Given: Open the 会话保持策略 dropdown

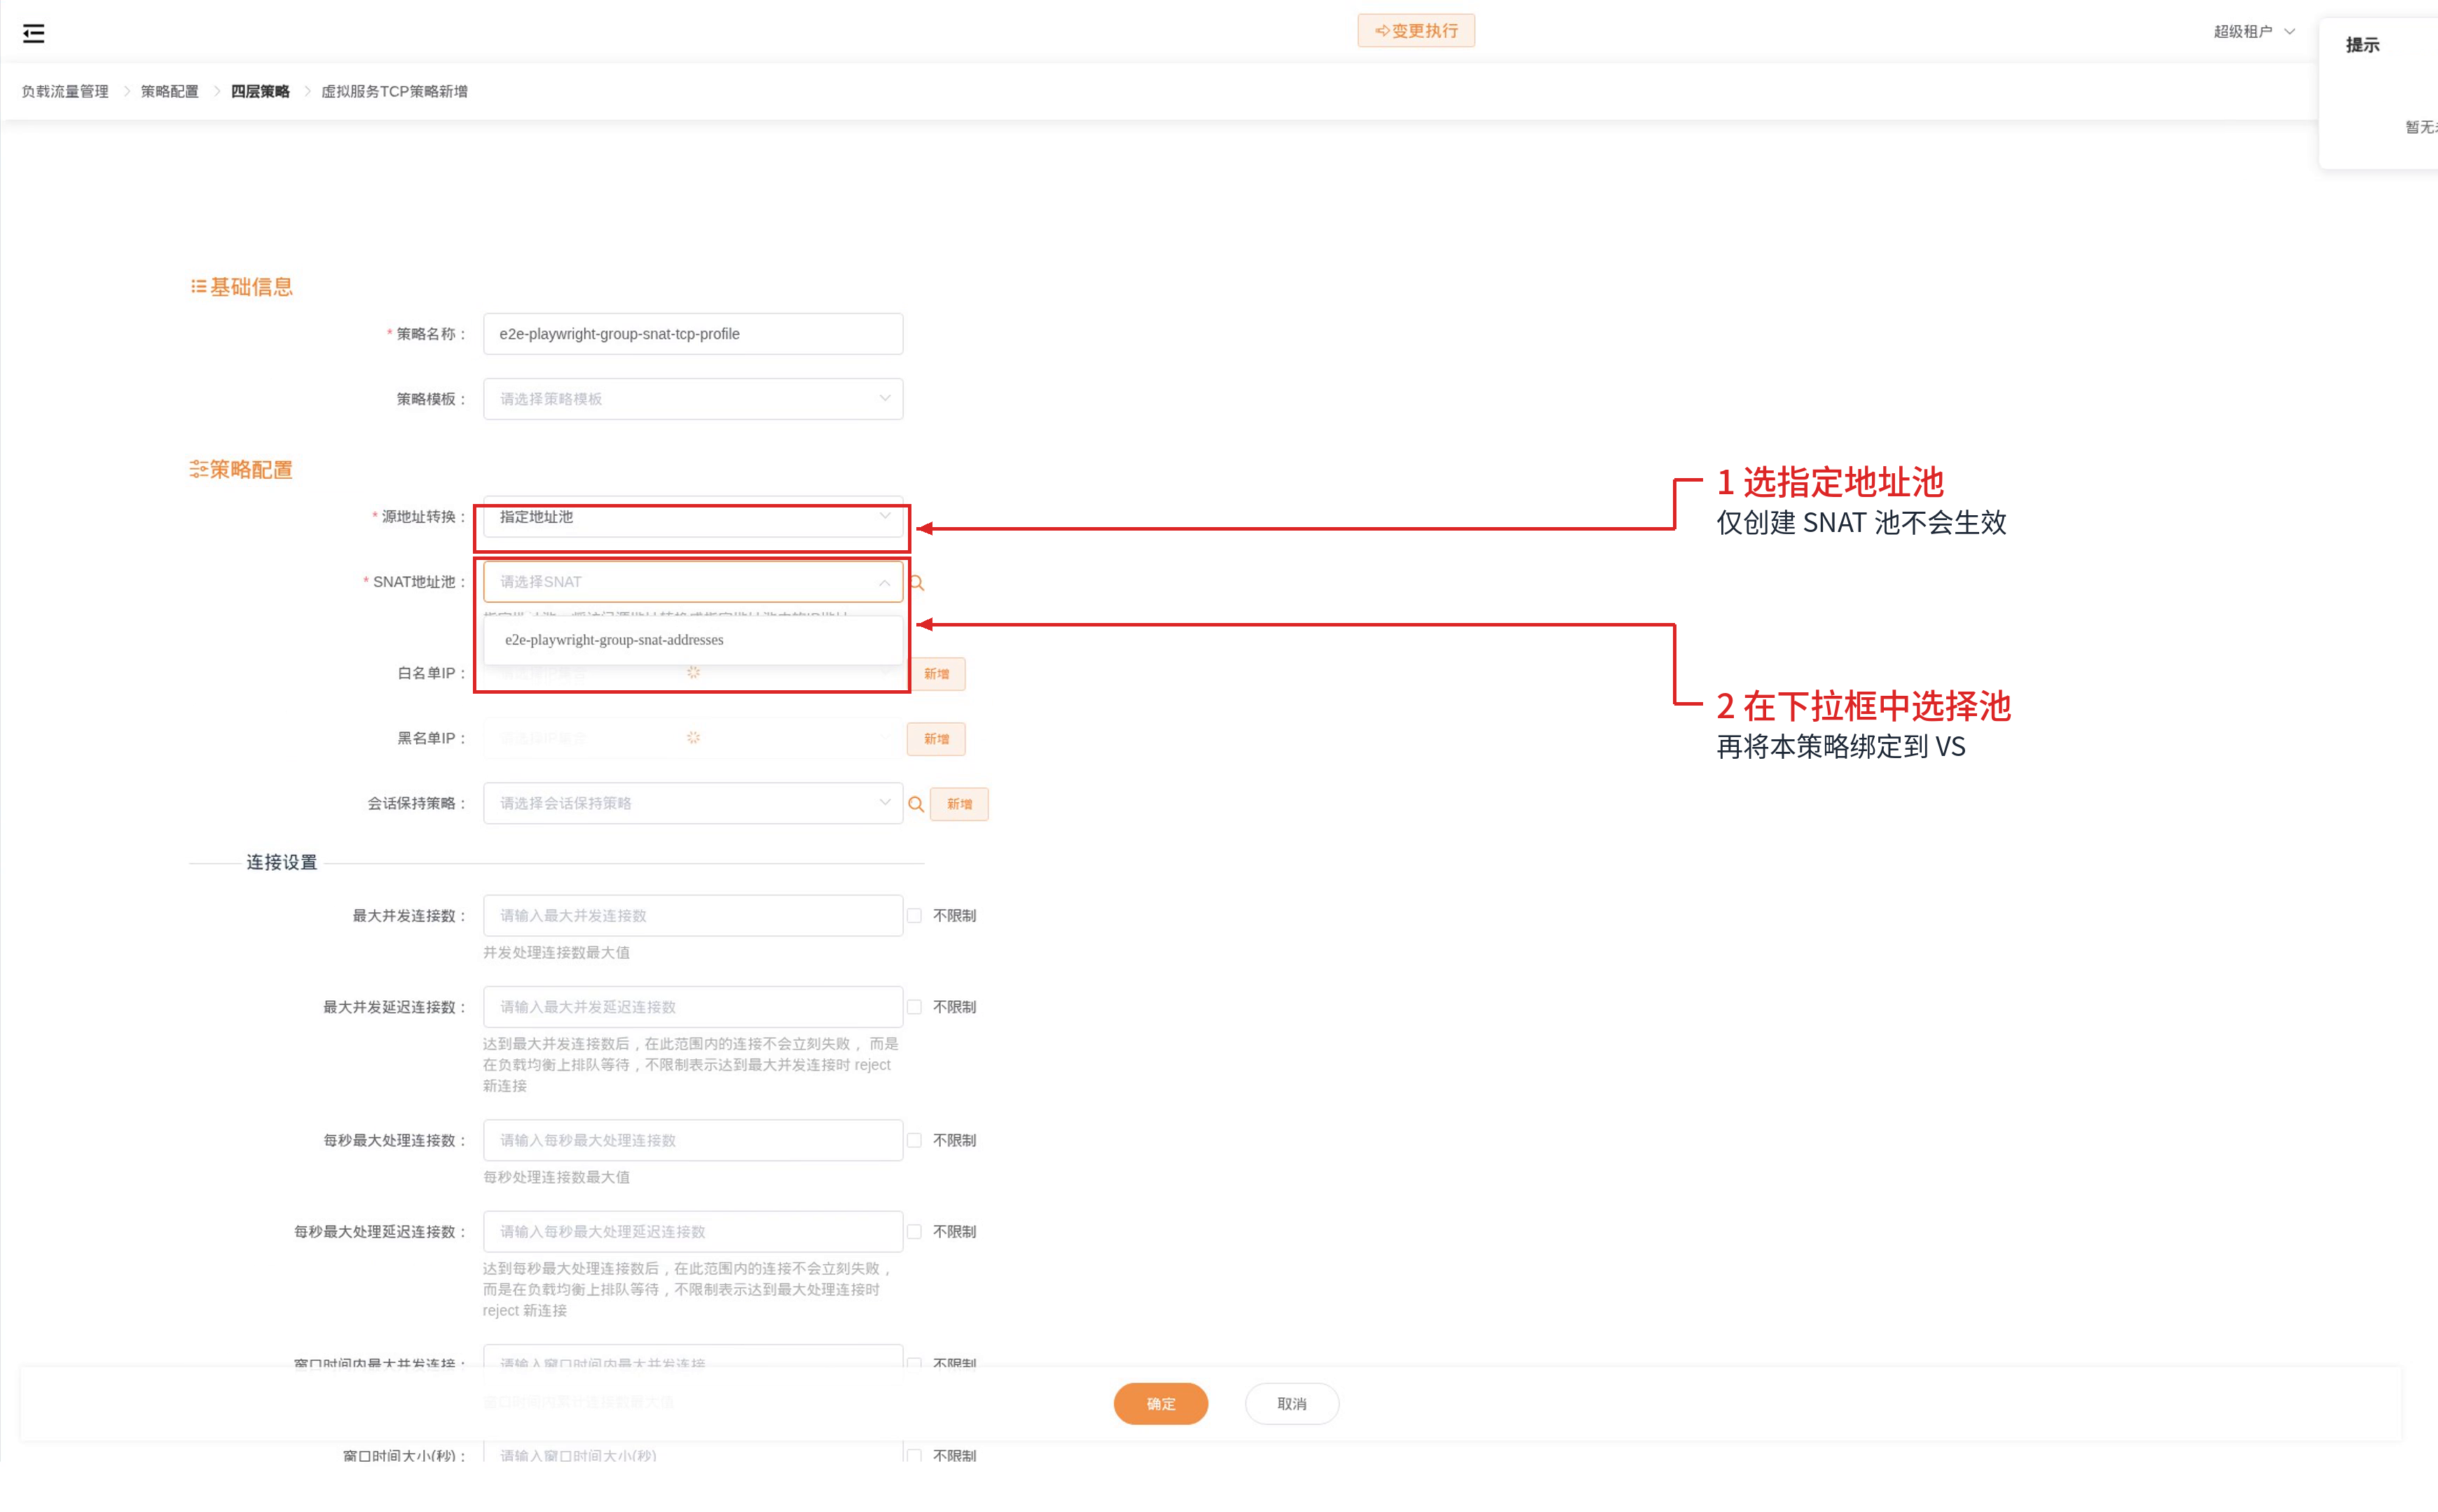Looking at the screenshot, I should coord(693,803).
